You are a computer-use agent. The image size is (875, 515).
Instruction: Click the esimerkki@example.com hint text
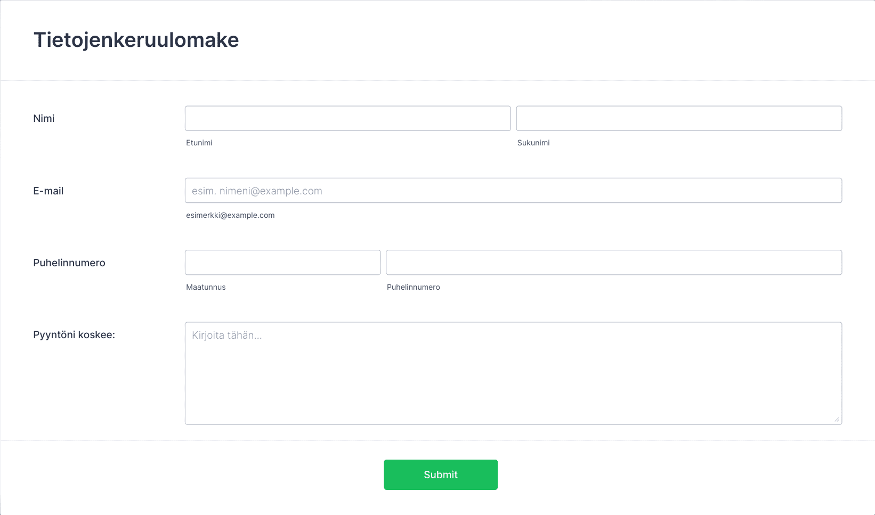pos(230,215)
